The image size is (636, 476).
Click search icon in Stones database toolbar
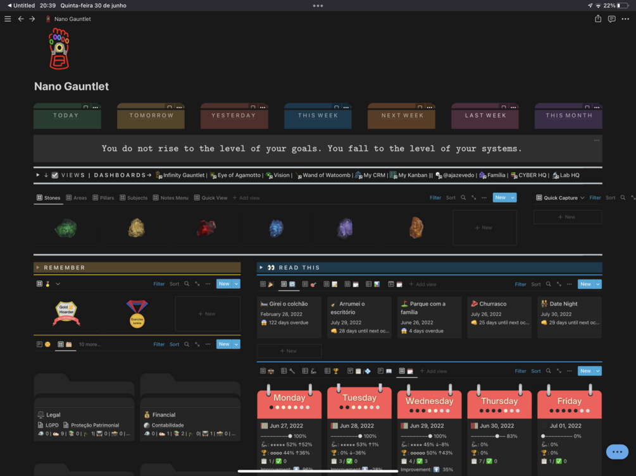[463, 198]
